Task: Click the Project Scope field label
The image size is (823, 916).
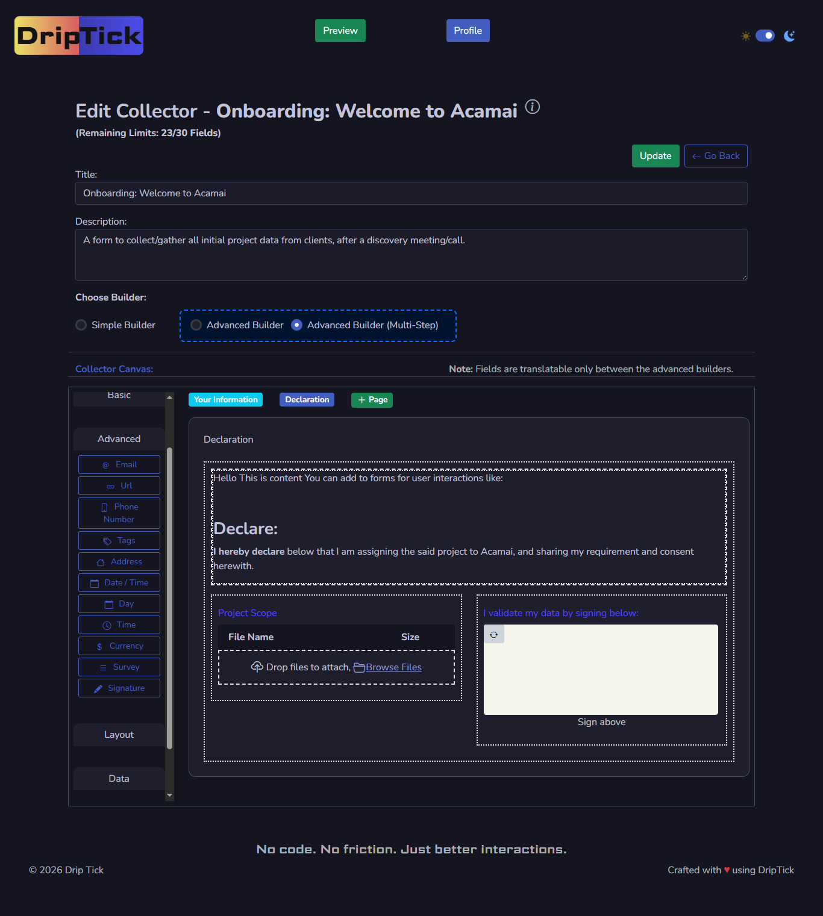Action: (x=248, y=613)
